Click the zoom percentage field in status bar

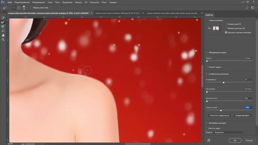[x=10, y=144]
